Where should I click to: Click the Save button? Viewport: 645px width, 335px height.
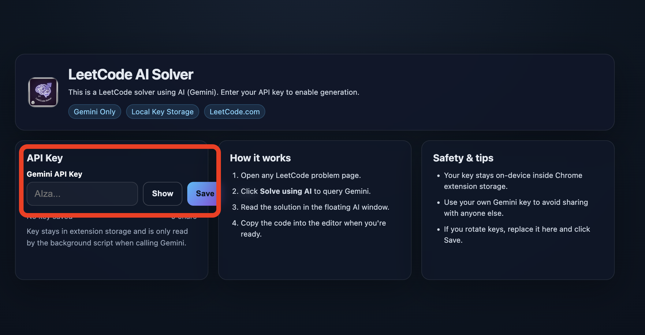click(203, 194)
